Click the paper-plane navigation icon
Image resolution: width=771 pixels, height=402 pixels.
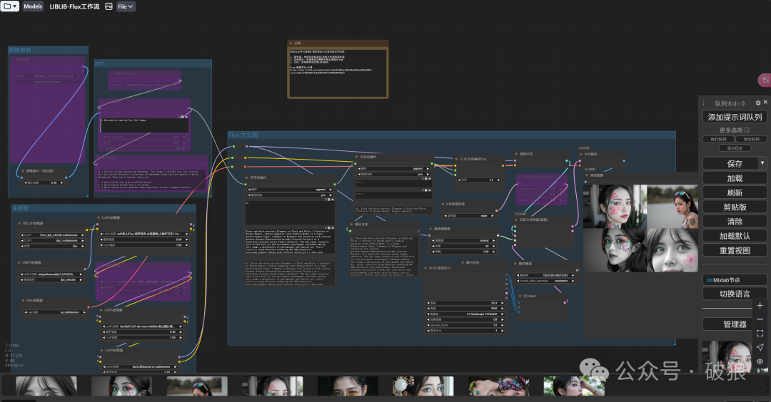760,348
